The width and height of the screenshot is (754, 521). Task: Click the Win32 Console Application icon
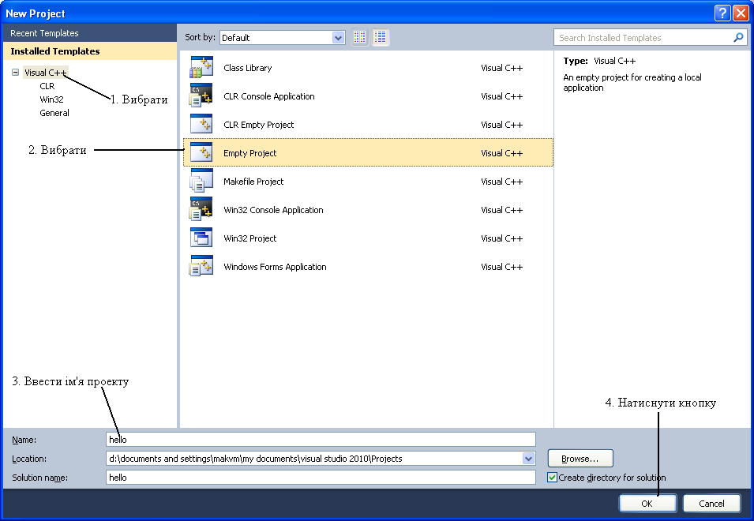tap(201, 209)
